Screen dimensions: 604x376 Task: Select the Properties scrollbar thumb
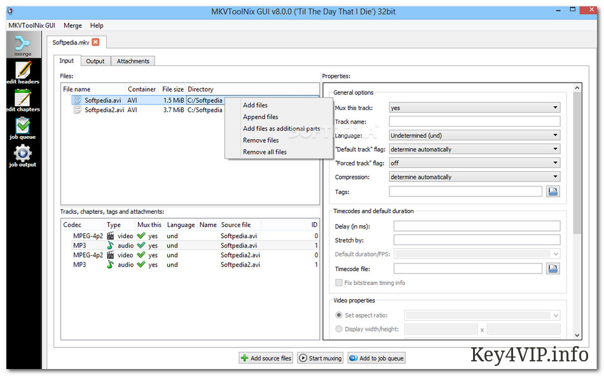577,163
